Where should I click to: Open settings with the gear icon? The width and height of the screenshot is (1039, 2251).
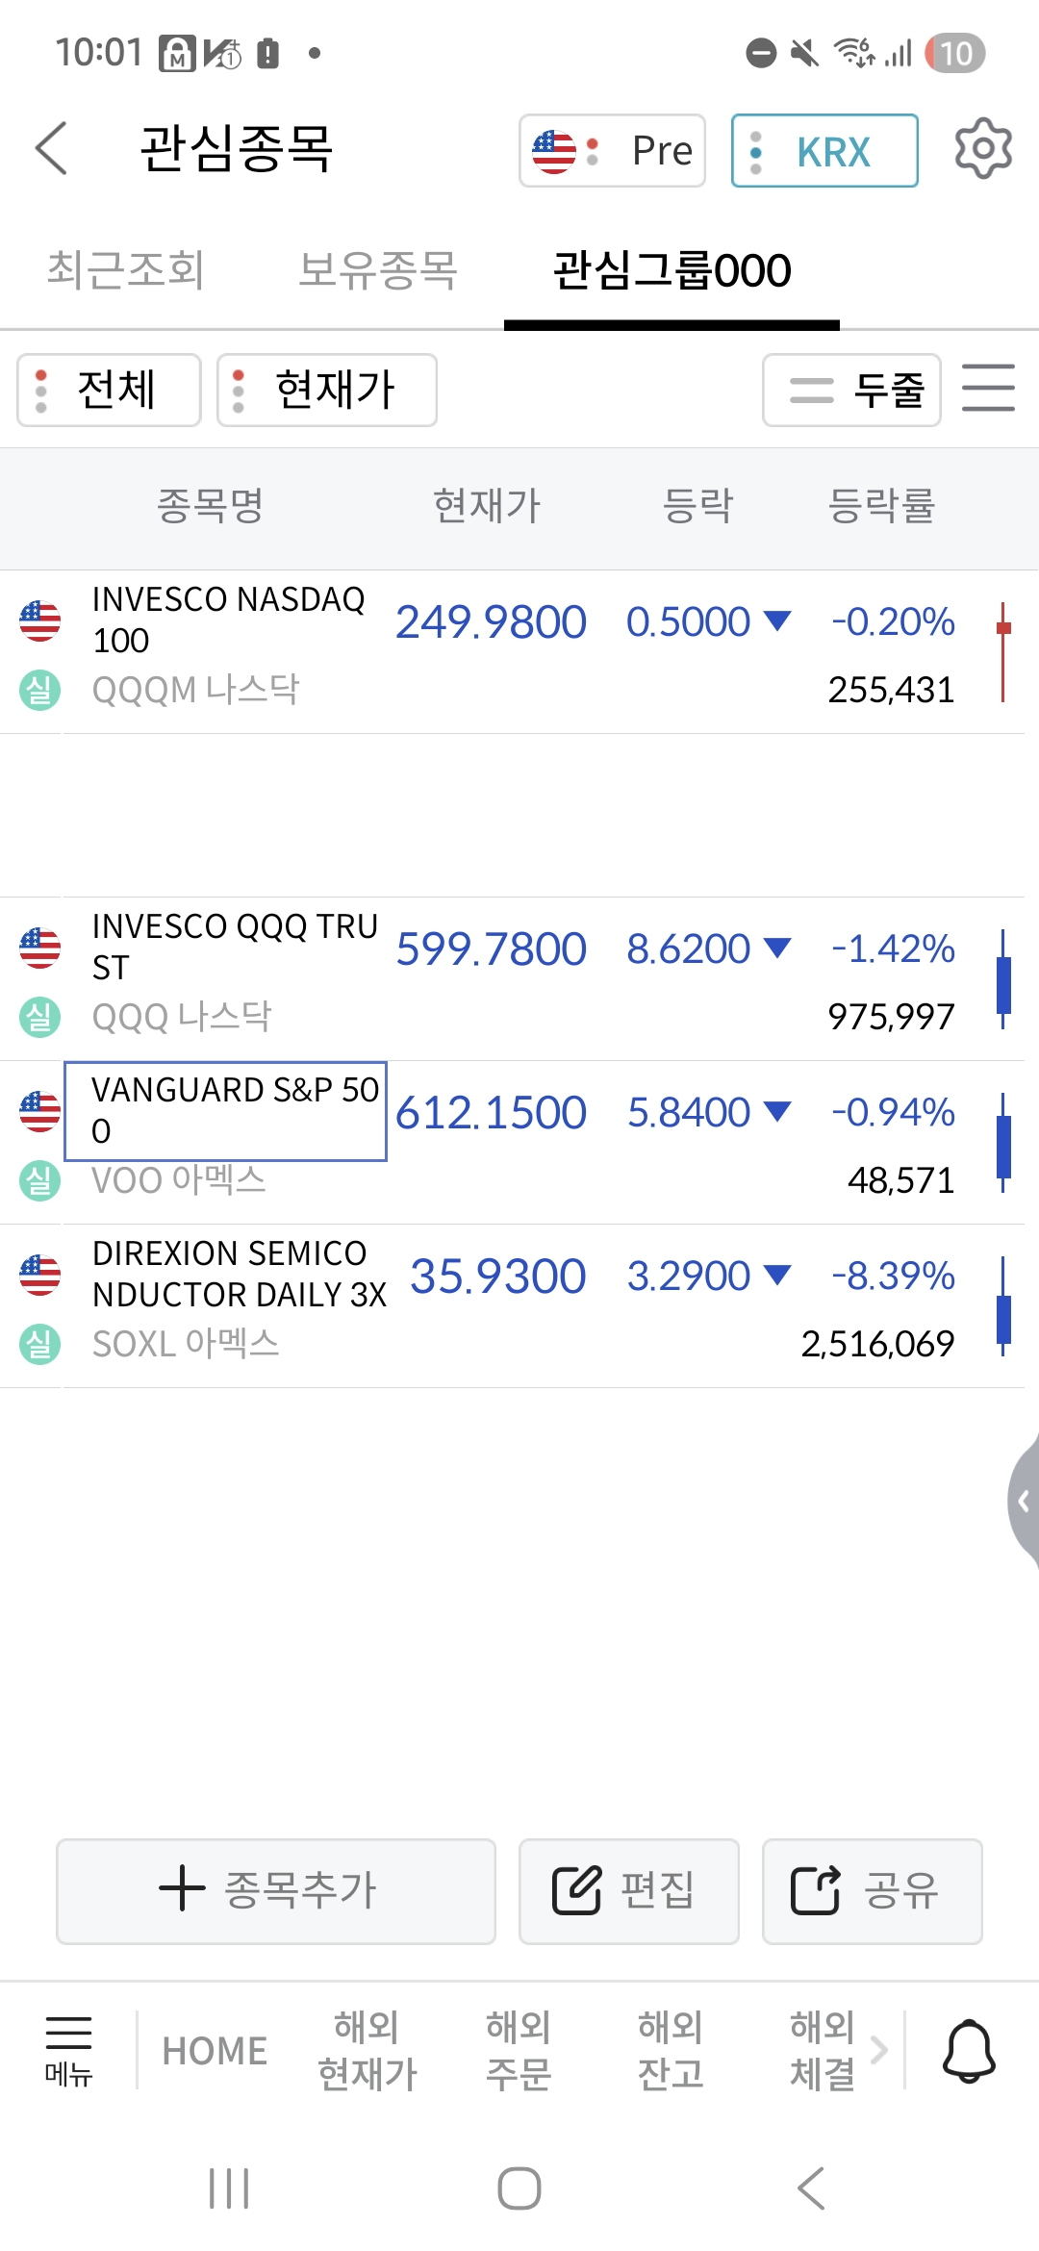pos(983,149)
